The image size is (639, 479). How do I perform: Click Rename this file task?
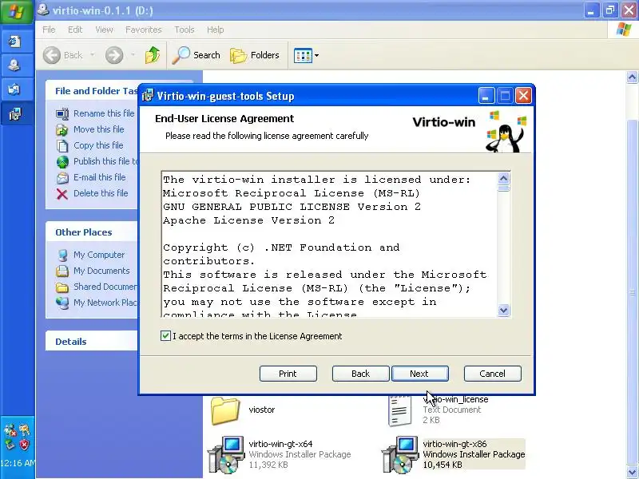(104, 113)
